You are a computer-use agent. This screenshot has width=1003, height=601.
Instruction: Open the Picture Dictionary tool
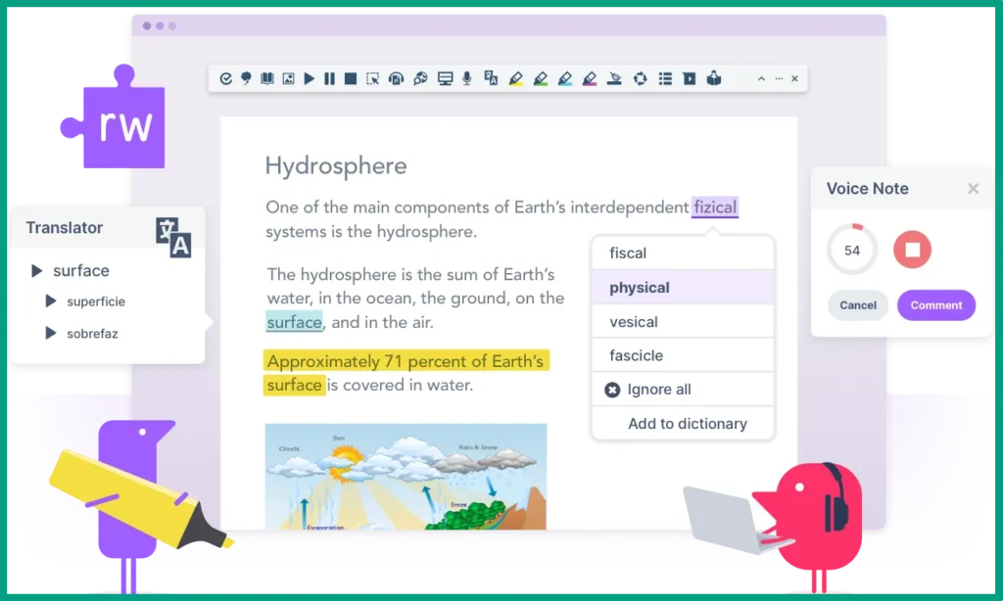(x=287, y=78)
